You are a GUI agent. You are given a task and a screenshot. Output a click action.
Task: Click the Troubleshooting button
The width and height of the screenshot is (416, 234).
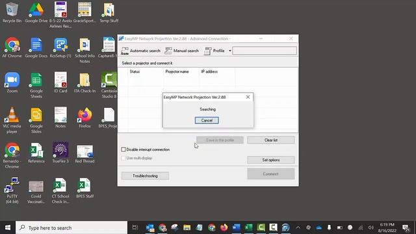(145, 176)
